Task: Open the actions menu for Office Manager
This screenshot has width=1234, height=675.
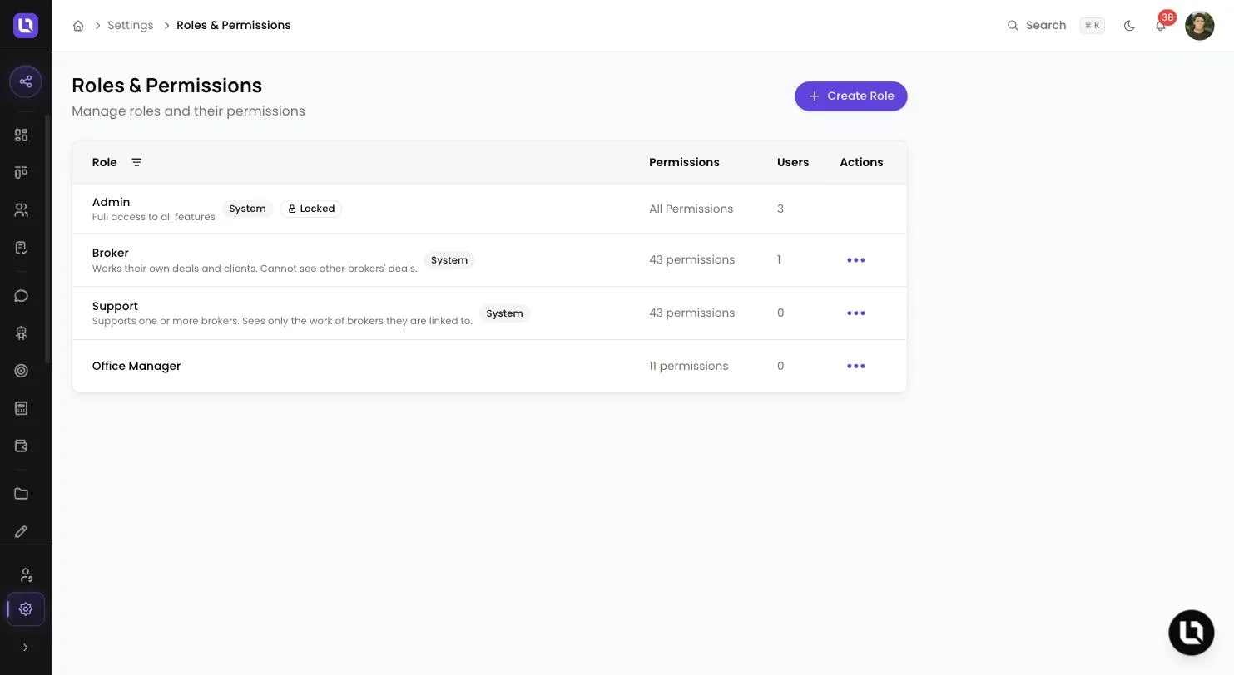Action: click(856, 366)
